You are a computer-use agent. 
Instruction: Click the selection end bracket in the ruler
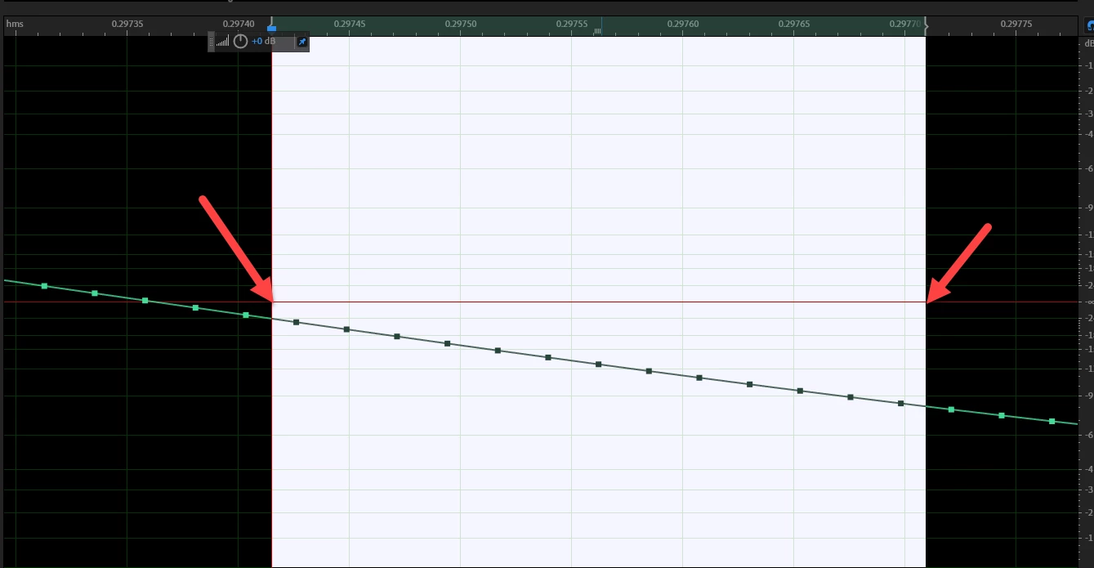(x=926, y=25)
